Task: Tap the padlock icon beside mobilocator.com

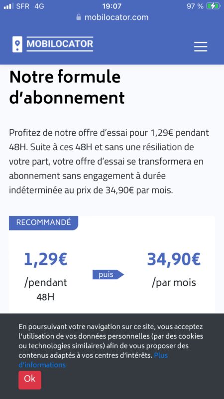Action: click(79, 17)
